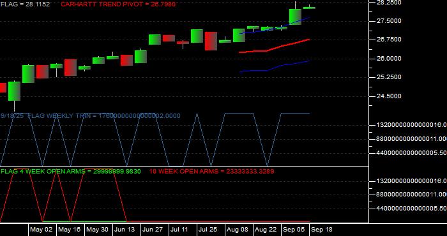Click the long-wick green candle at far left
447x236 pixels.
click(14, 91)
